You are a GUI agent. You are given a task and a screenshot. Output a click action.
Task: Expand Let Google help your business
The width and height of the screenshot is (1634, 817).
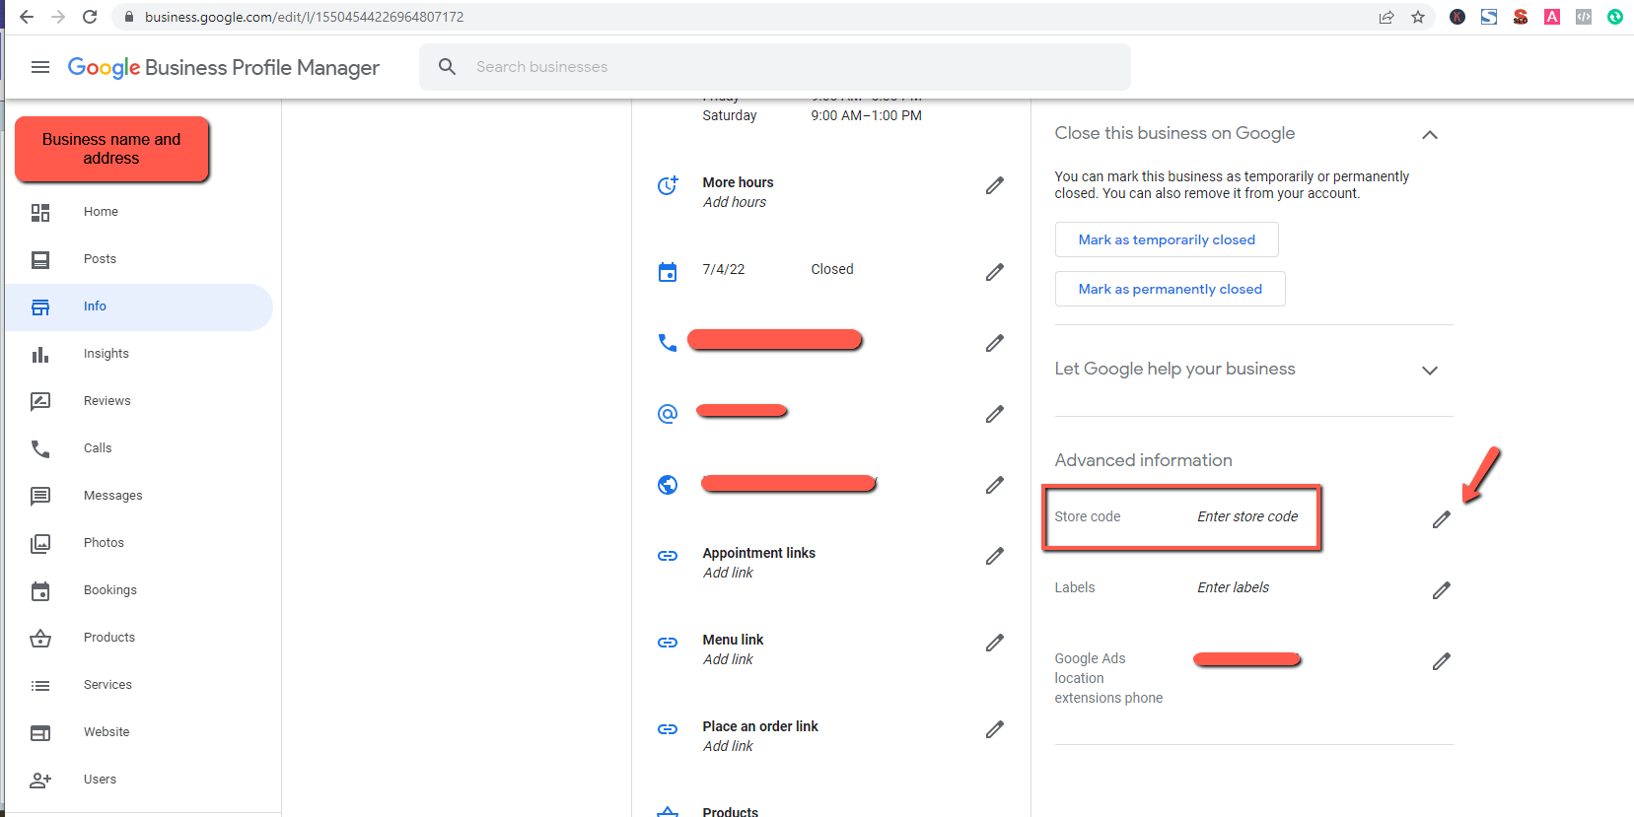1430,371
